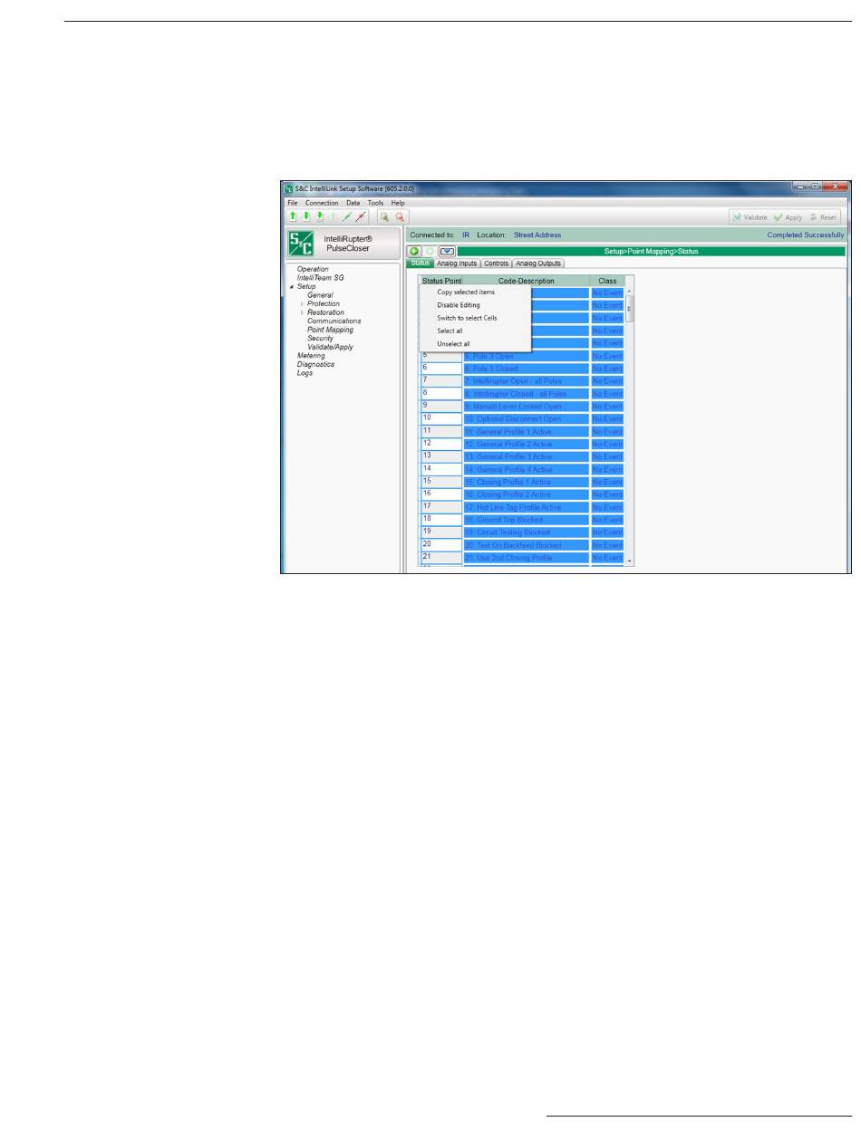The height and width of the screenshot is (1141, 861).
Task: Click the table scrollbar down arrow
Action: click(630, 561)
